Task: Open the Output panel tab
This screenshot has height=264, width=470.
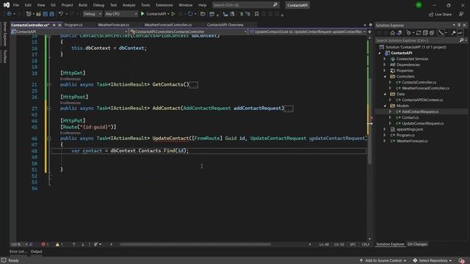Action: pyautogui.click(x=36, y=252)
